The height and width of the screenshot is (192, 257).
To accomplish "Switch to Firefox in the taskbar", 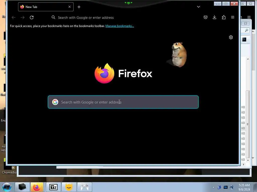I will coord(37,187).
